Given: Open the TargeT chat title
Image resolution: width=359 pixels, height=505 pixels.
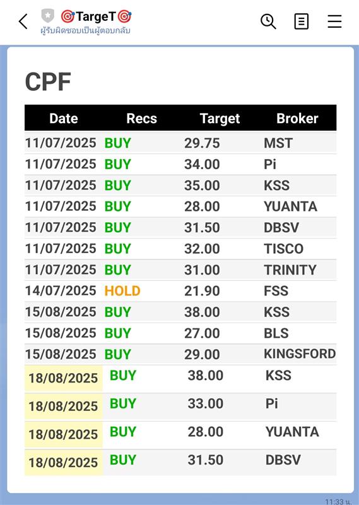Looking at the screenshot, I should pyautogui.click(x=96, y=16).
